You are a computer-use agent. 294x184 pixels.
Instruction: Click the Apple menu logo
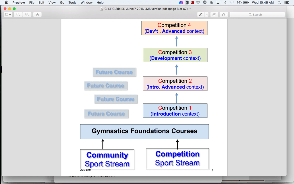6,3
